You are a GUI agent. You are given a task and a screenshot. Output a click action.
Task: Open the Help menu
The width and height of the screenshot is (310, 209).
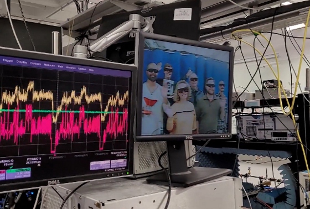click(x=91, y=70)
